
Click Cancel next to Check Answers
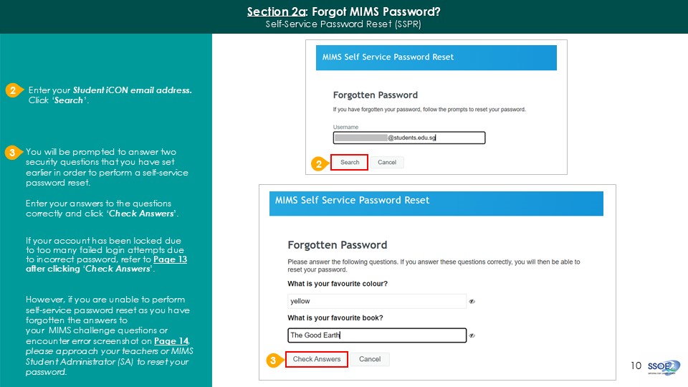[x=370, y=359]
